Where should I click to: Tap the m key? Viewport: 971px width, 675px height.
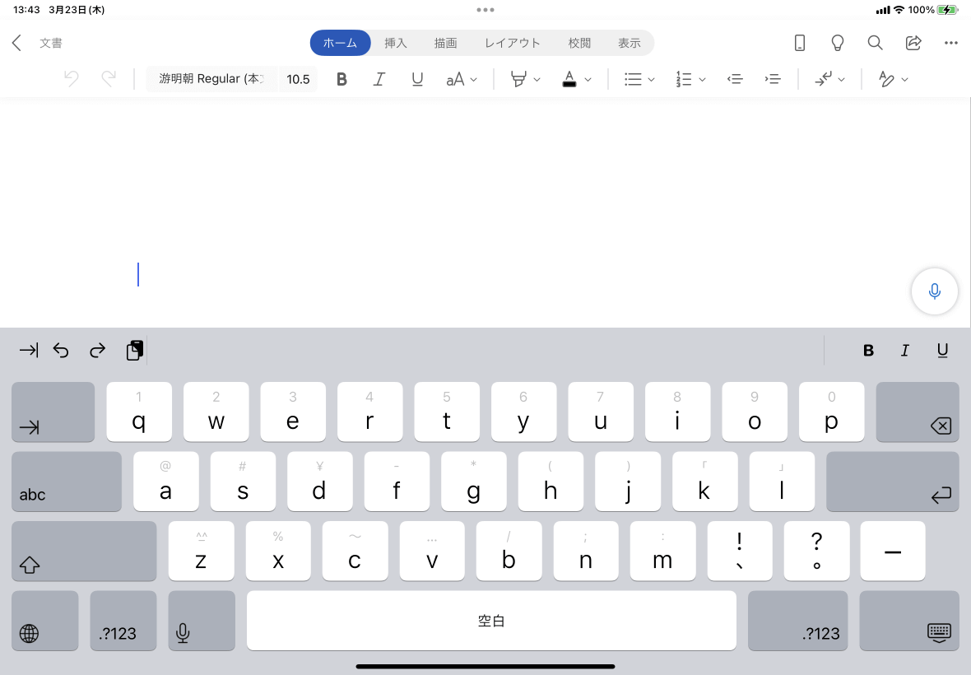click(x=662, y=552)
